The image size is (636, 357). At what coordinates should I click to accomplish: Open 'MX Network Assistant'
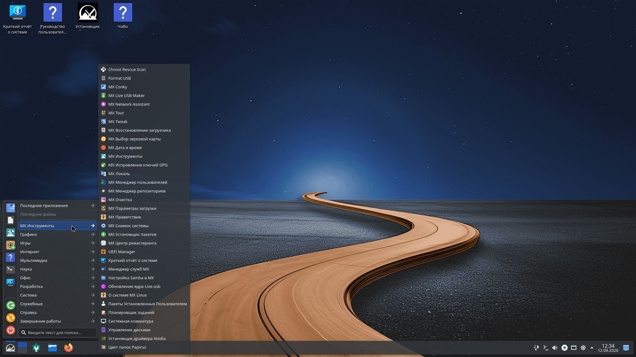[x=144, y=104]
